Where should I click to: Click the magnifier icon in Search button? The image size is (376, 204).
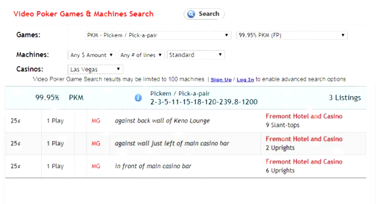tap(191, 14)
